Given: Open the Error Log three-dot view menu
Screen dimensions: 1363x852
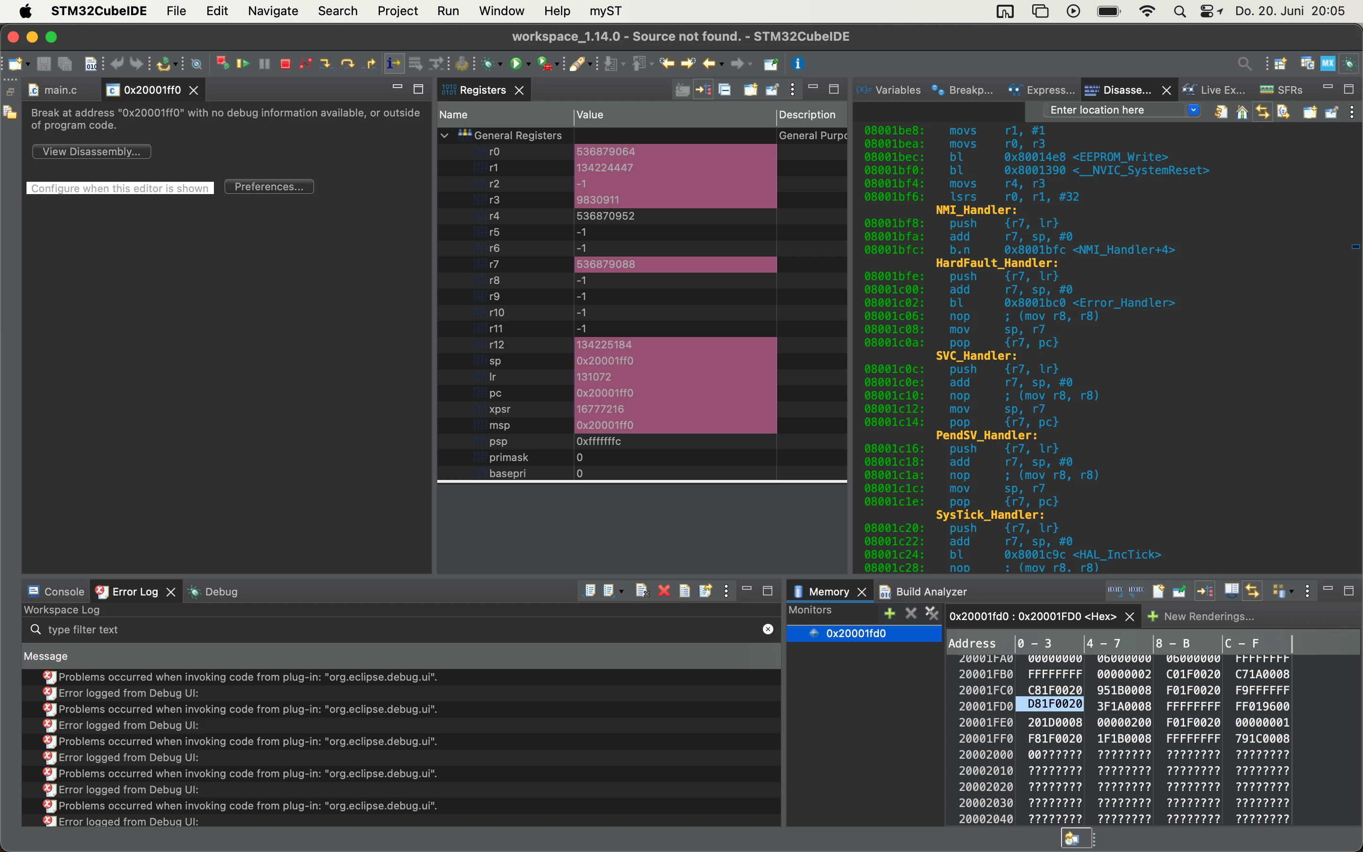Looking at the screenshot, I should [x=726, y=591].
